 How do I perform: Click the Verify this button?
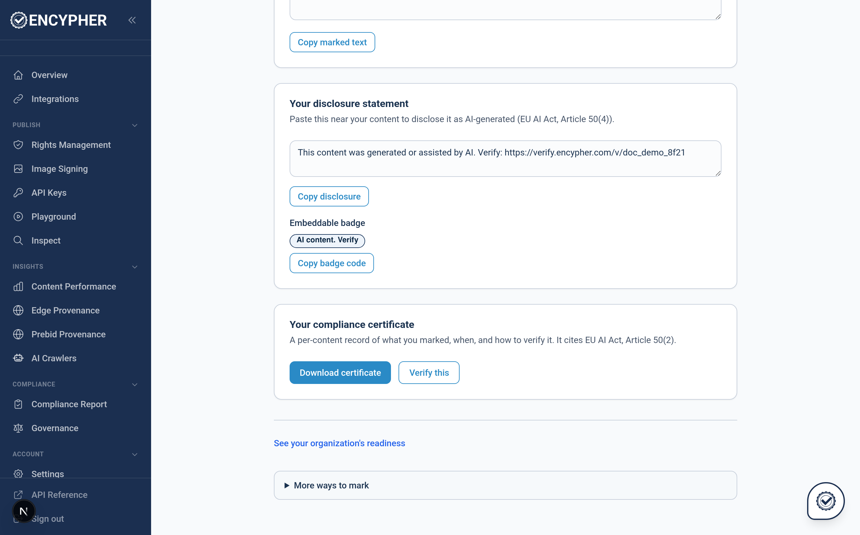pyautogui.click(x=429, y=373)
